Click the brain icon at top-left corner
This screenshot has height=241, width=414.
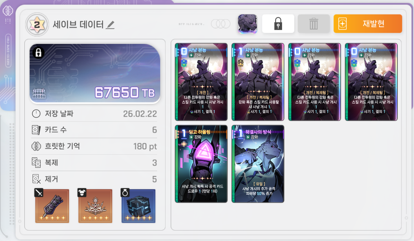click(x=8, y=11)
